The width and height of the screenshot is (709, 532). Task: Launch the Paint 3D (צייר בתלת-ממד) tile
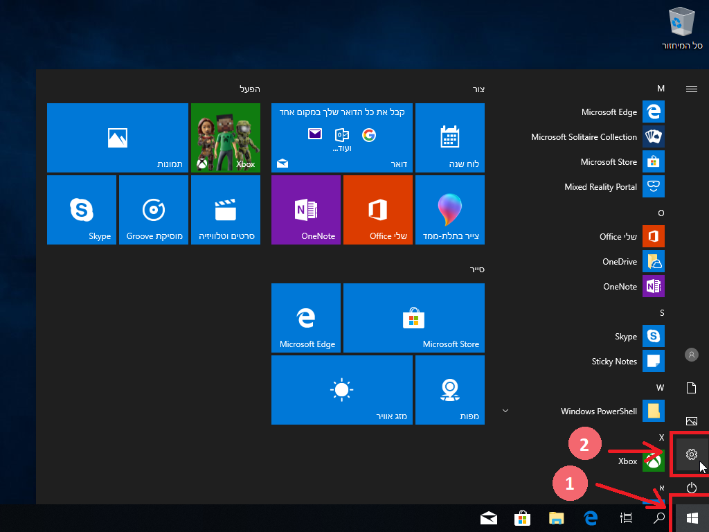(450, 210)
